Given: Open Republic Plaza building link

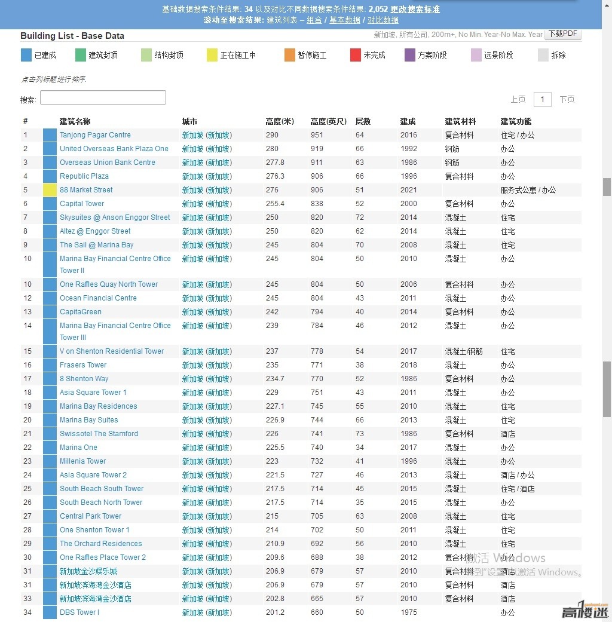Looking at the screenshot, I should (x=84, y=176).
